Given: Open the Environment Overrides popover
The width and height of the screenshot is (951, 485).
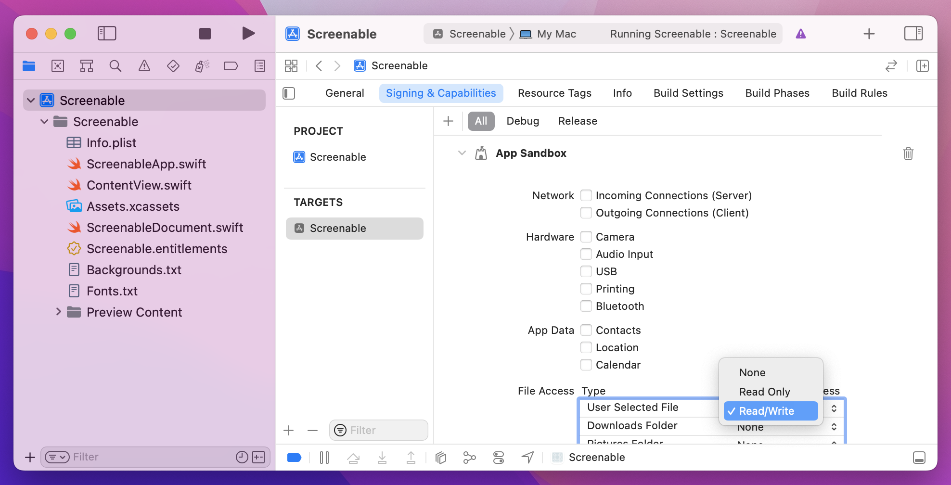Looking at the screenshot, I should pyautogui.click(x=499, y=457).
